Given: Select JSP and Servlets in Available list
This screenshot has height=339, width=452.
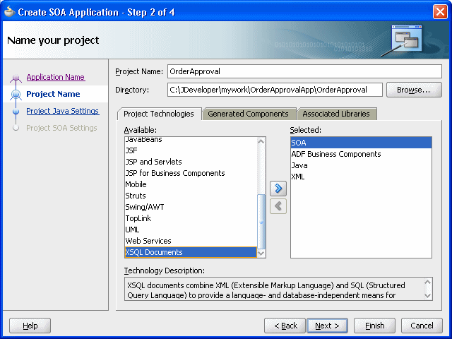Looking at the screenshot, I should point(191,162).
